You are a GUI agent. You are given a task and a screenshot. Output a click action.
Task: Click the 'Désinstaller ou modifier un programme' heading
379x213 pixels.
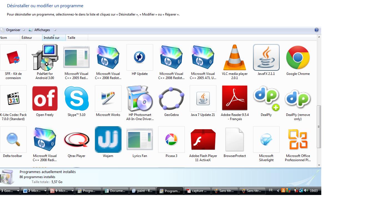(x=45, y=6)
